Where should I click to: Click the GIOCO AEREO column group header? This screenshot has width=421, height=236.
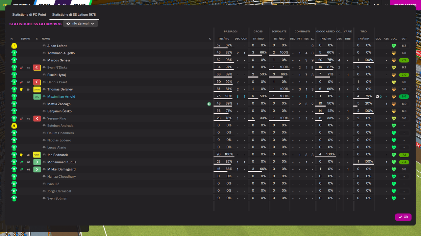pos(325,31)
